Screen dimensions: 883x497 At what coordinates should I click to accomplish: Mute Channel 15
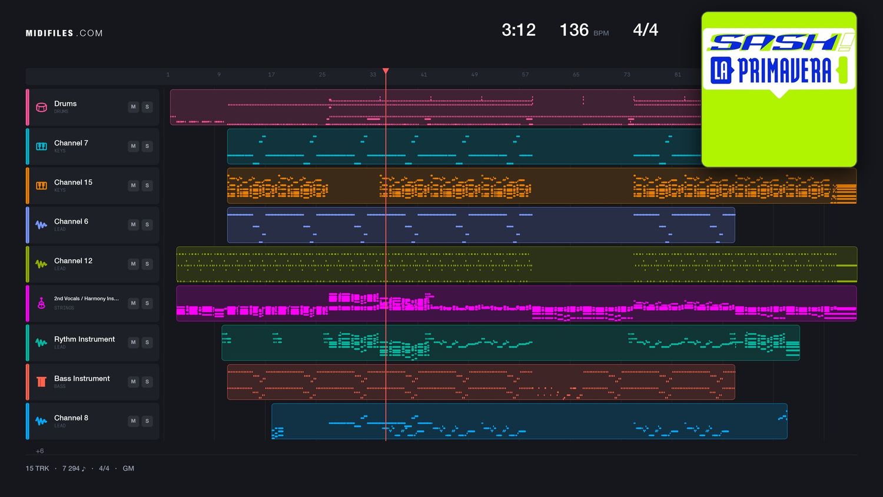tap(134, 185)
